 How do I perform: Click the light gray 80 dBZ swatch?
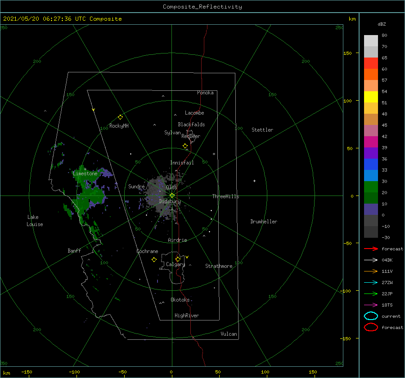[x=371, y=40]
